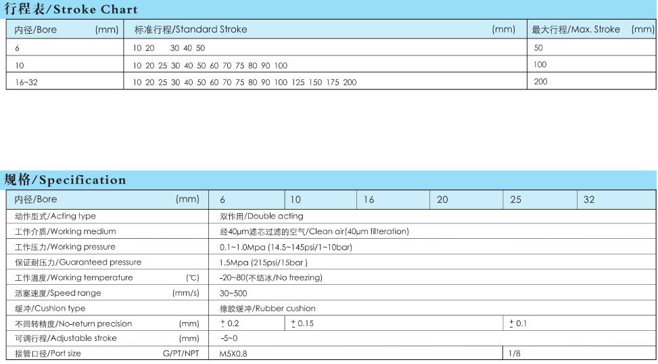Screen dimensions: 658x364
Task: Click the Max. Stroke column header
Action: click(576, 30)
